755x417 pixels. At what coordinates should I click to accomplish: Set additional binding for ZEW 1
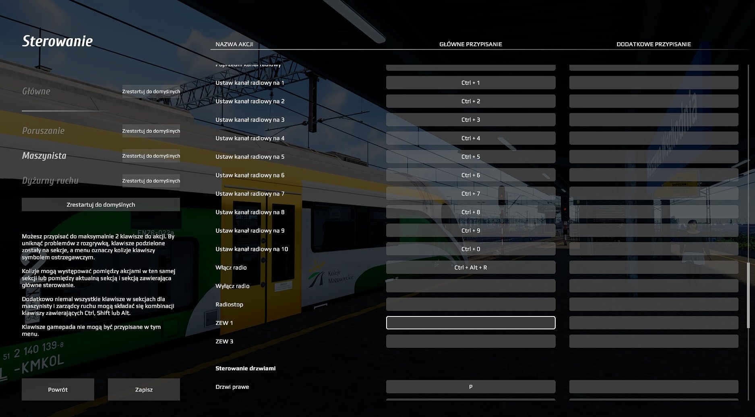pyautogui.click(x=654, y=323)
